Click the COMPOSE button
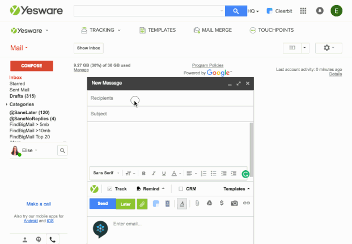This screenshot has width=352, height=244. click(32, 66)
